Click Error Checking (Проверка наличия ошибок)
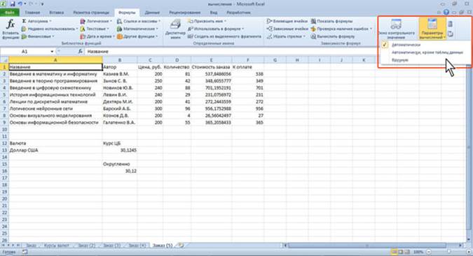This screenshot has width=473, height=256. (x=341, y=29)
